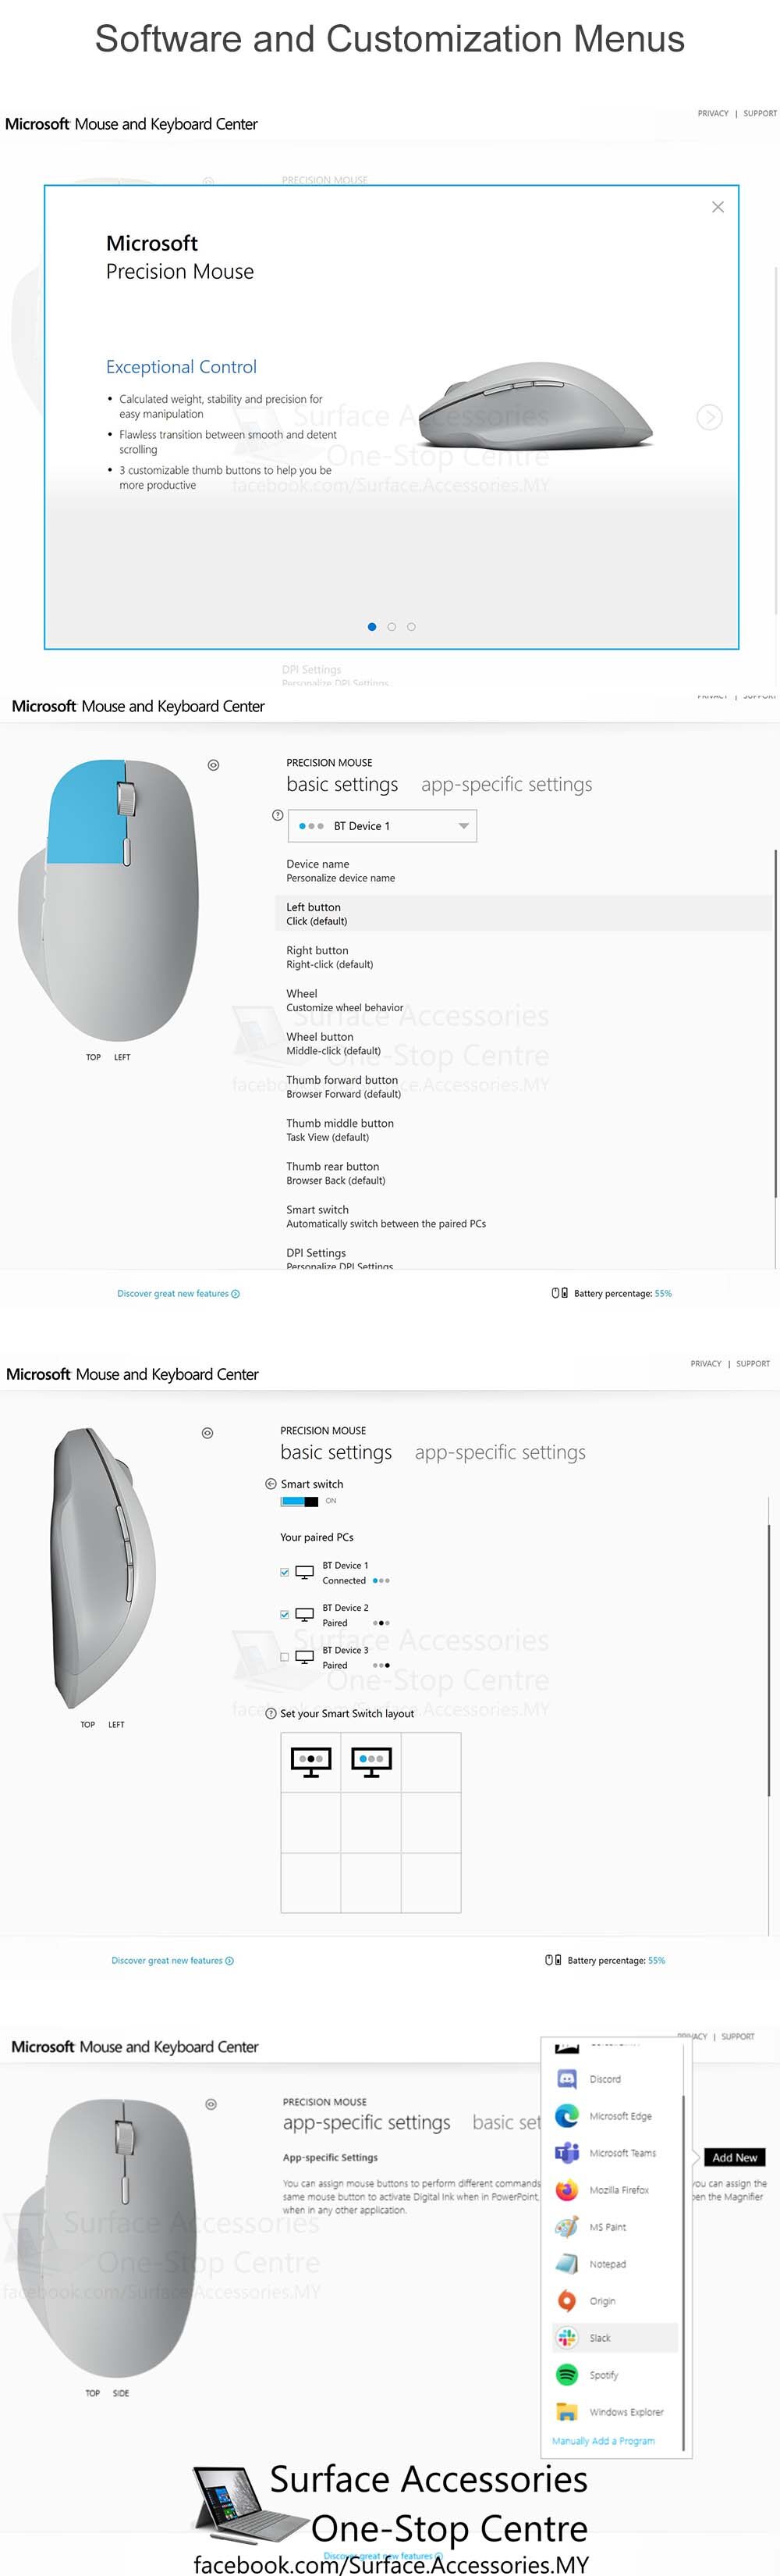This screenshot has height=2576, width=780.
Task: Pick Mozilla Firefox from the program list
Action: 619,2190
